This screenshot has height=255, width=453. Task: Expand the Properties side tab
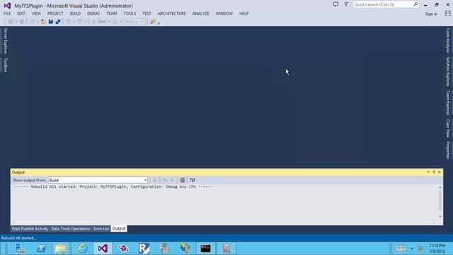tap(448, 150)
